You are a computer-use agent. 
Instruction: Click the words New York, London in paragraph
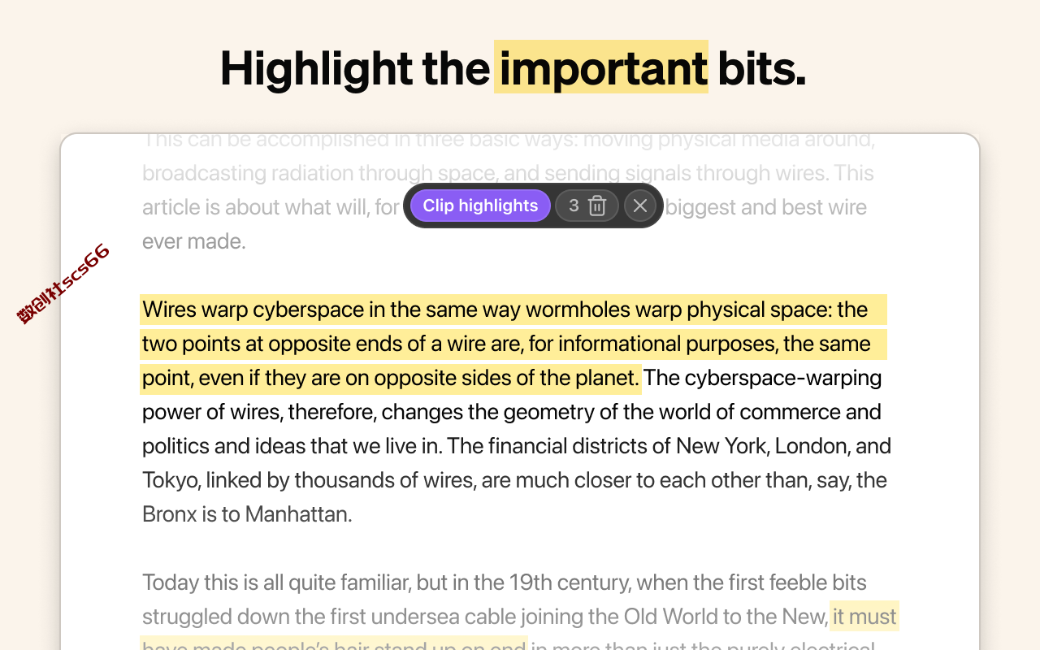(763, 446)
